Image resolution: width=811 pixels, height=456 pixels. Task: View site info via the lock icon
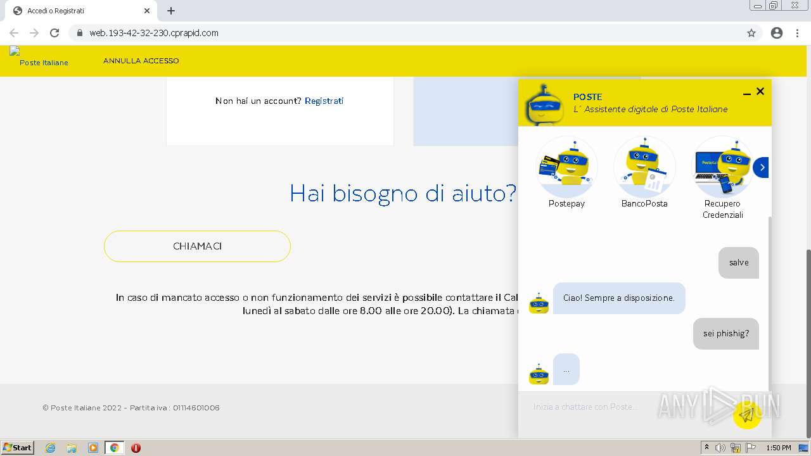point(79,33)
